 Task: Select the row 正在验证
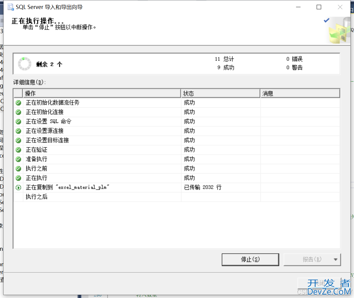[177, 150]
